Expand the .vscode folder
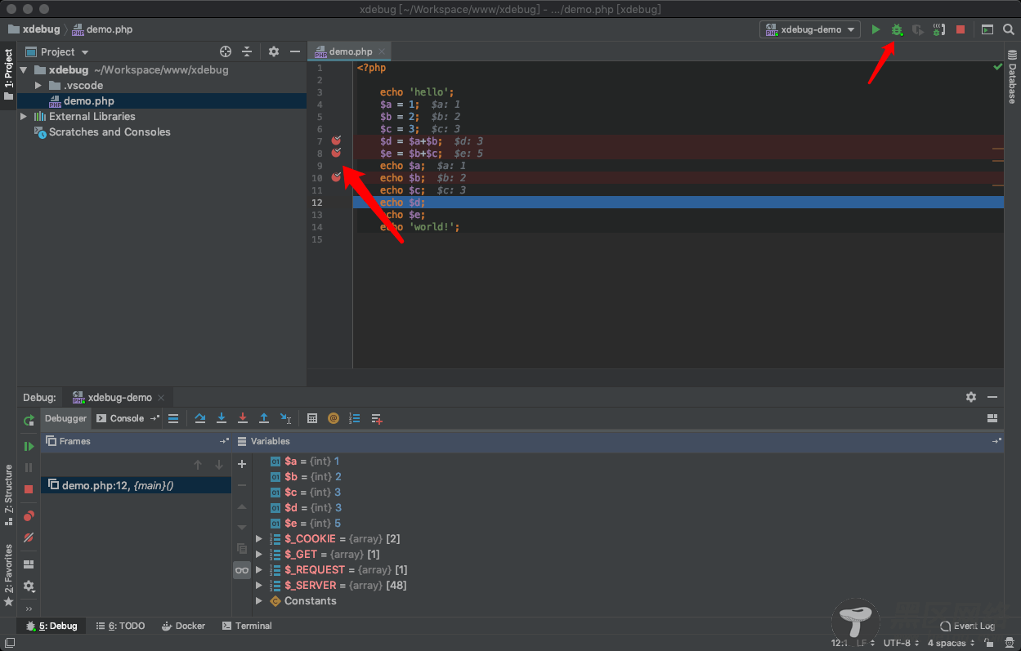This screenshot has width=1021, height=651. (38, 86)
